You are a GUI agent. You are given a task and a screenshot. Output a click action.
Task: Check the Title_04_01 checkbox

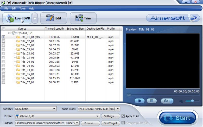point(3,62)
